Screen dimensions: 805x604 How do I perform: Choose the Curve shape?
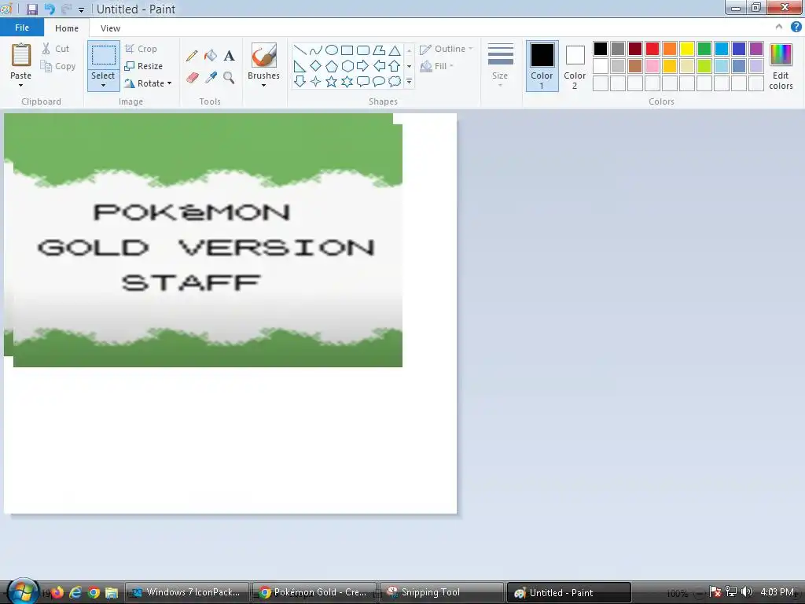[x=316, y=50]
